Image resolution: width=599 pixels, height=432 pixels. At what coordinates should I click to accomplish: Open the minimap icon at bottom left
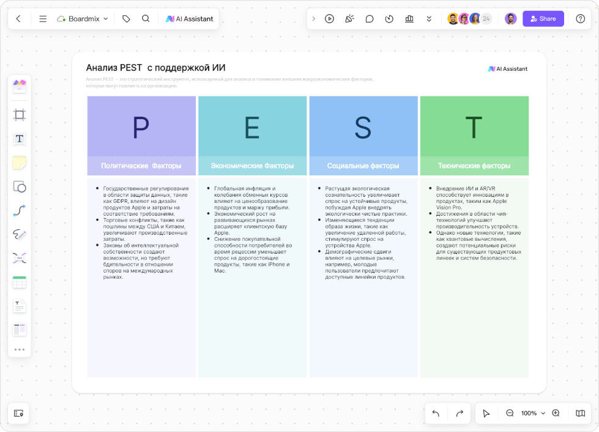(19, 413)
